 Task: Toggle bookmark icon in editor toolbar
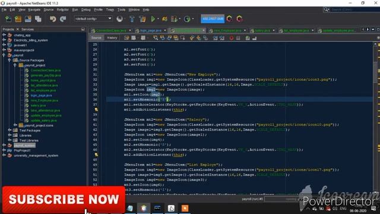[205, 38]
